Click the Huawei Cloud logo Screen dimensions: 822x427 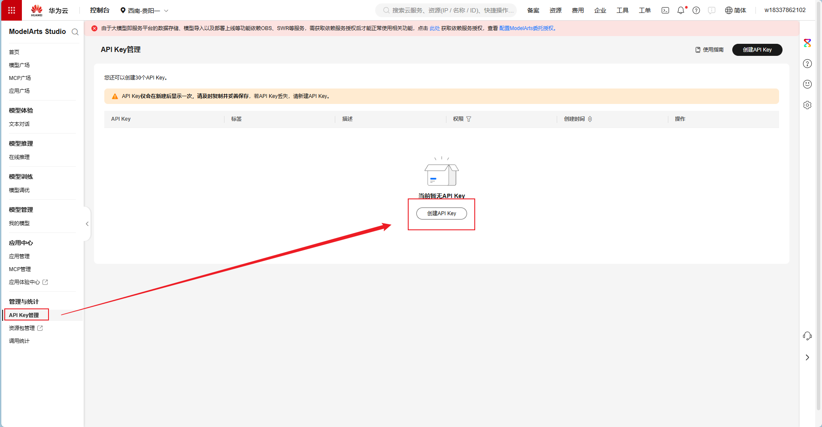(x=49, y=10)
